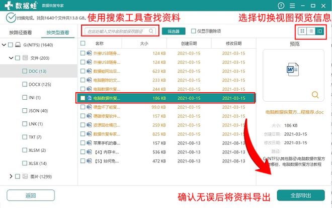Viewport: 332px width, 208px height.
Task: Open the help question mark icon
Action: pyautogui.click(x=281, y=6)
